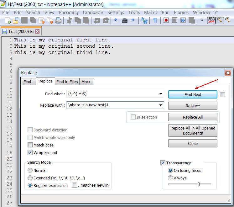Undo last action via toolbar icon
This screenshot has height=207, width=234.
pyautogui.click(x=97, y=20)
